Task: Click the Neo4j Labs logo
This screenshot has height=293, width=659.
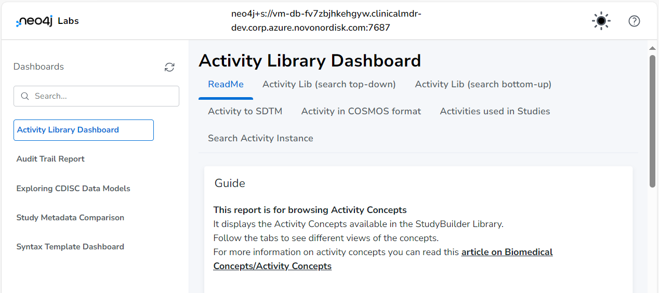Action: [x=47, y=21]
